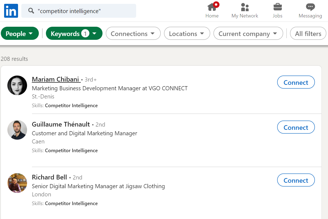Click "Senior Digital Marketing Manager at Jigsaw Clothing"
The height and width of the screenshot is (219, 328).
[98, 186]
